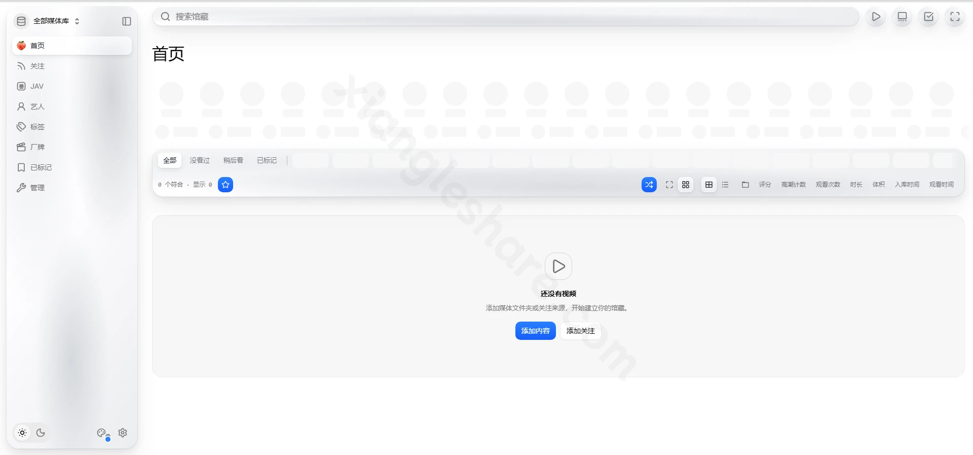Toggle the blue shuffle button

point(649,185)
